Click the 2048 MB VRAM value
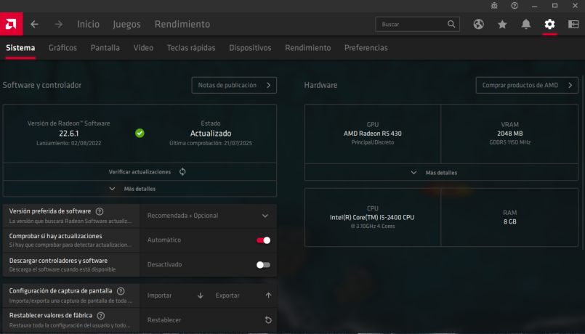This screenshot has width=585, height=334. 509,134
